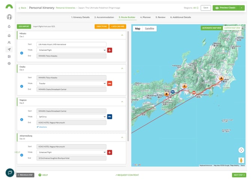251x180 pixels.
Task: Click the Nagoya End field KOKO HOTEL
Action: pyautogui.click(x=71, y=122)
